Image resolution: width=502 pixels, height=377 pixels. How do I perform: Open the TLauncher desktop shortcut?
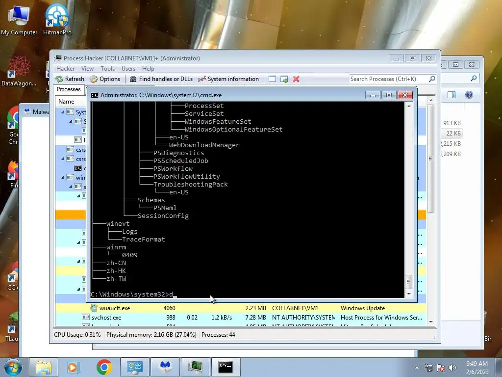pos(12,326)
